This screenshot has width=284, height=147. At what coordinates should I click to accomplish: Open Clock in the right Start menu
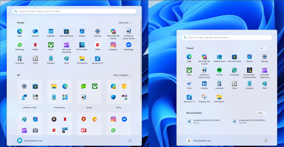pyautogui.click(x=234, y=85)
